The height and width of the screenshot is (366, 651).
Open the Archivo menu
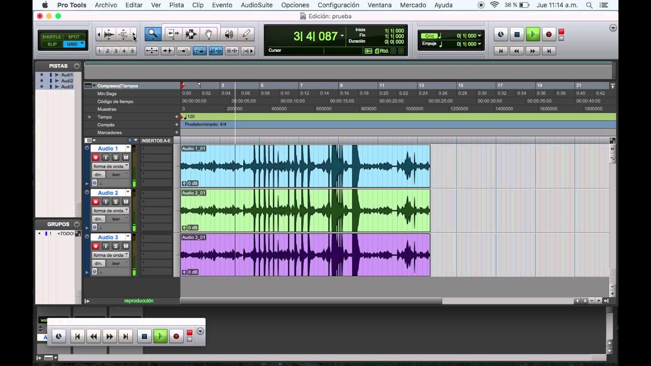click(106, 5)
